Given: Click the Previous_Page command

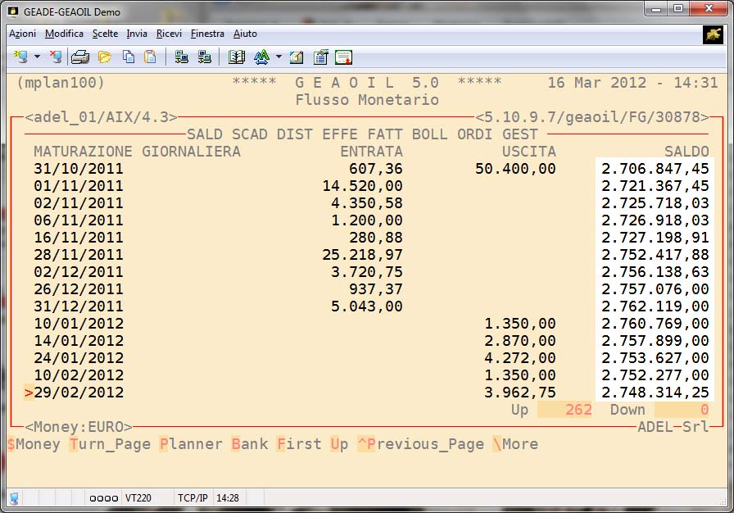Looking at the screenshot, I should (420, 444).
